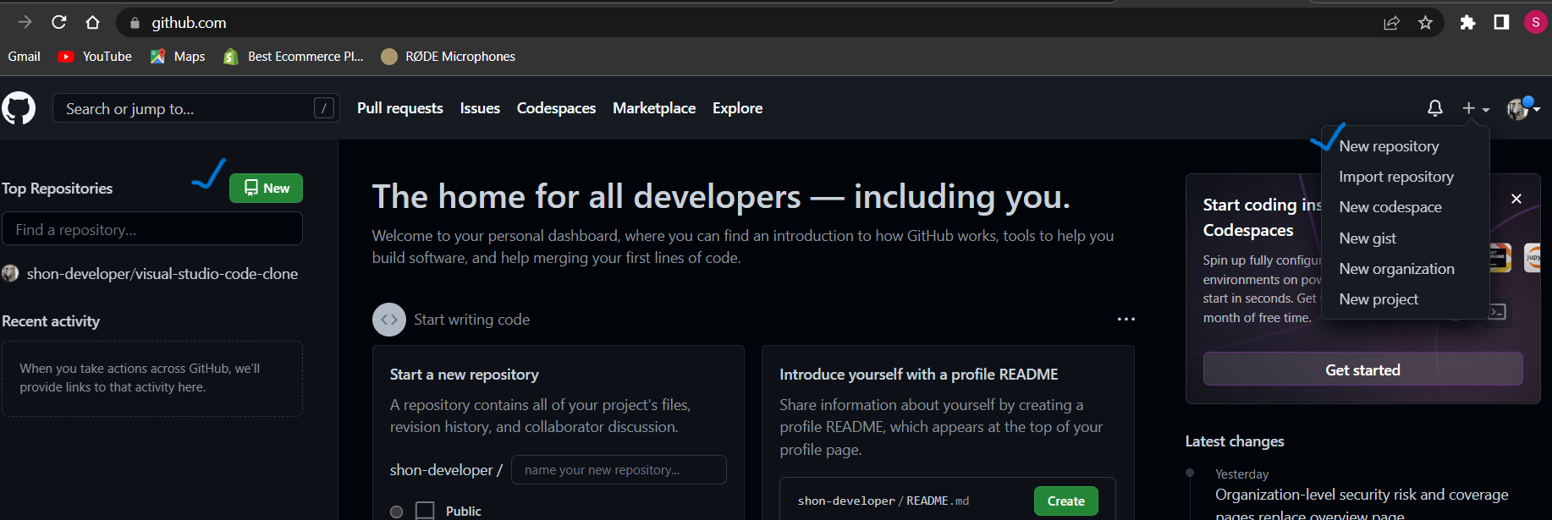
Task: Click the GitHub Octocat logo
Action: (19, 108)
